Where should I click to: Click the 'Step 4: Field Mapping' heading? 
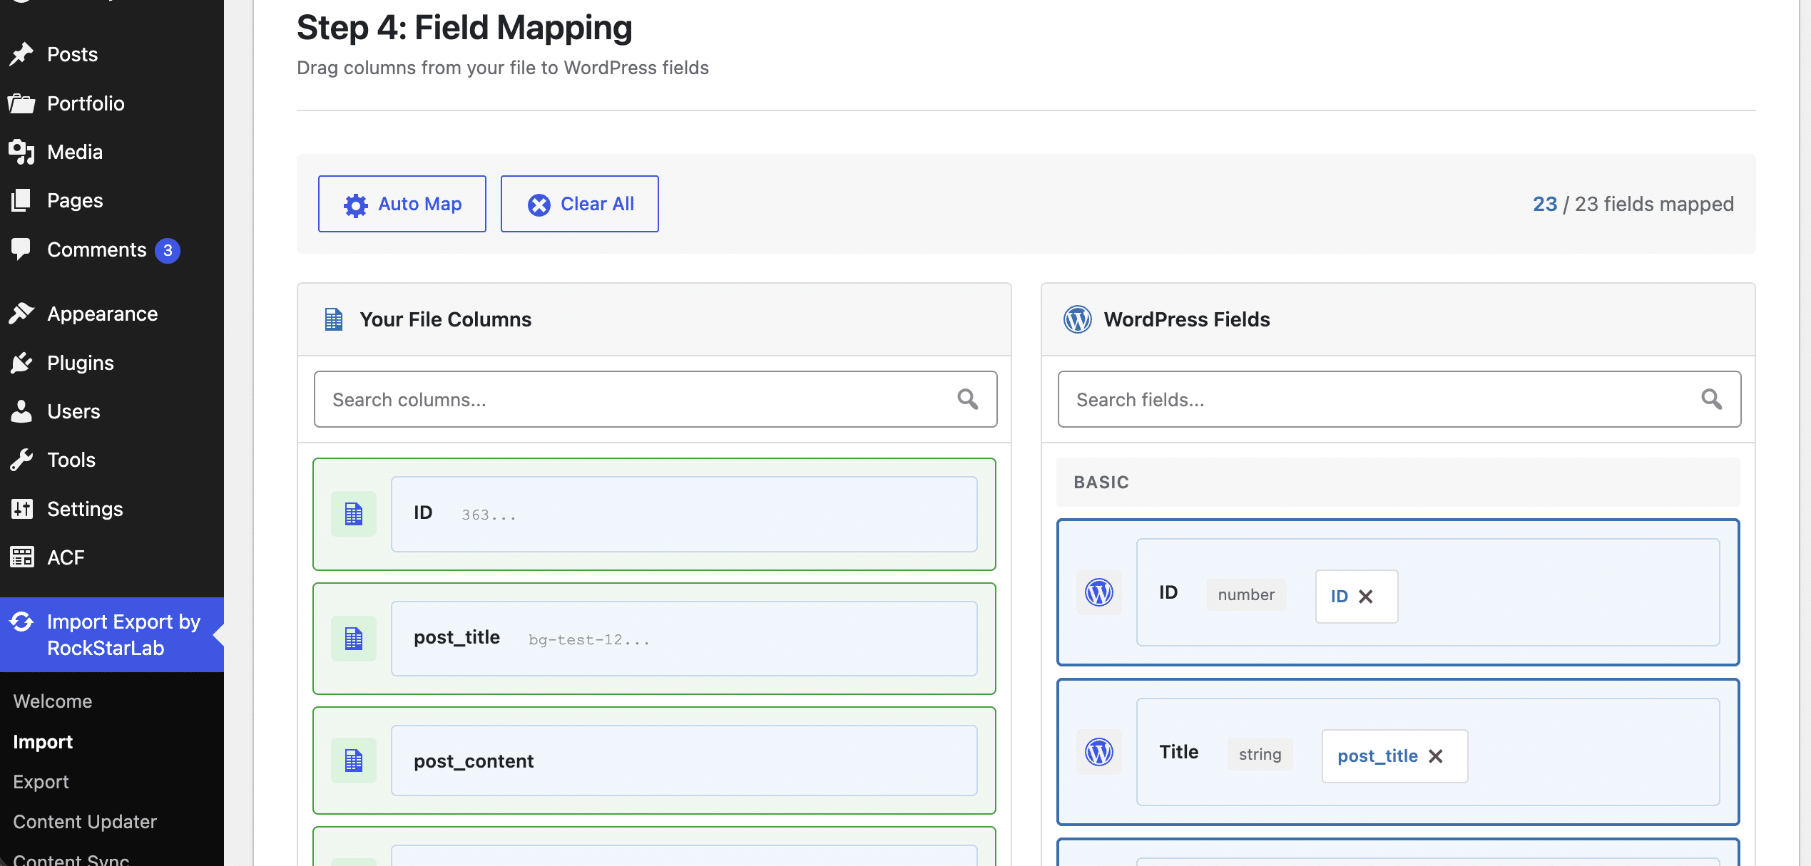coord(464,28)
